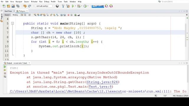The image size is (189, 106).
Task: Click the Save All toolbar icon
Action: 18,6
